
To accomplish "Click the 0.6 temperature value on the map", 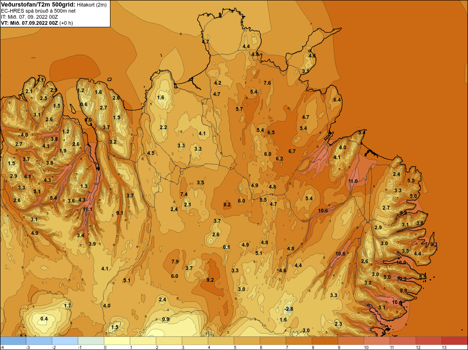I will pyautogui.click(x=84, y=104).
